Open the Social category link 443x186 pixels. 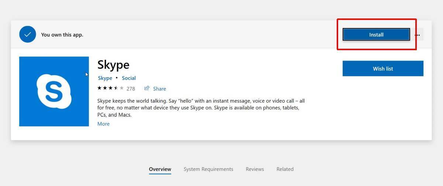129,78
